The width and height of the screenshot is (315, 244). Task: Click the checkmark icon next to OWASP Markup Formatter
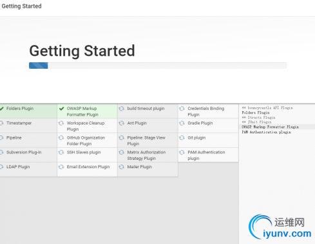point(62,109)
